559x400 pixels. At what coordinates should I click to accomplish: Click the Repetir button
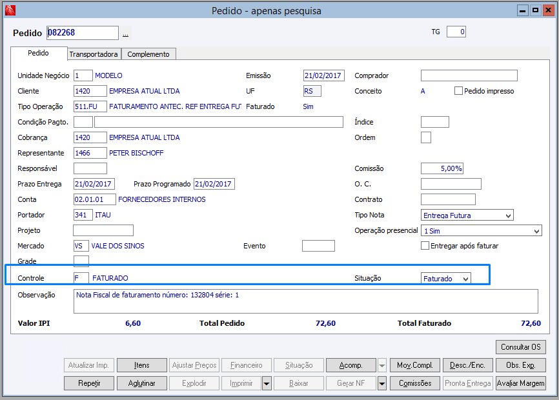coord(89,384)
